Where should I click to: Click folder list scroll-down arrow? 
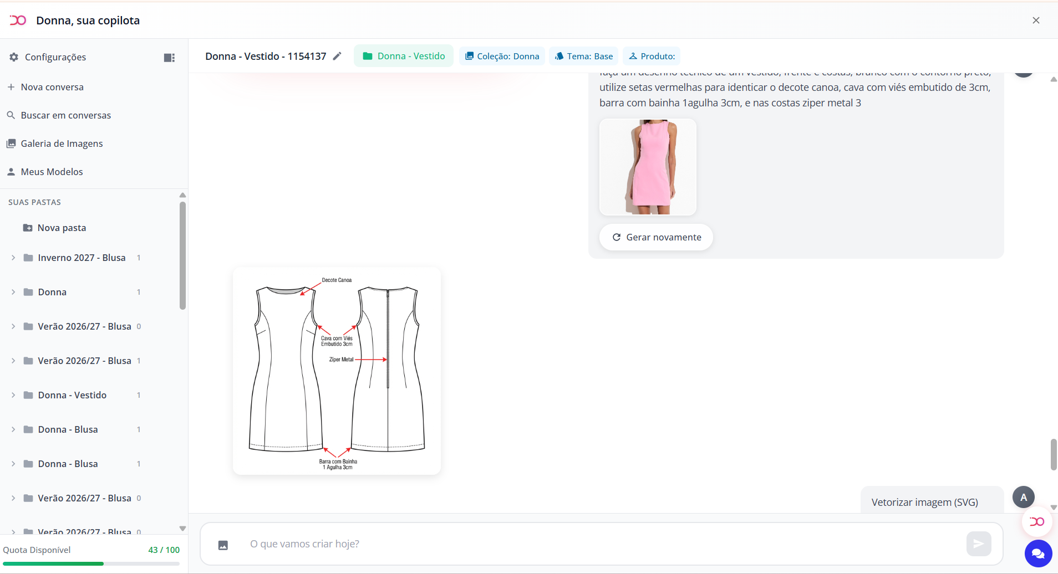[x=182, y=529]
